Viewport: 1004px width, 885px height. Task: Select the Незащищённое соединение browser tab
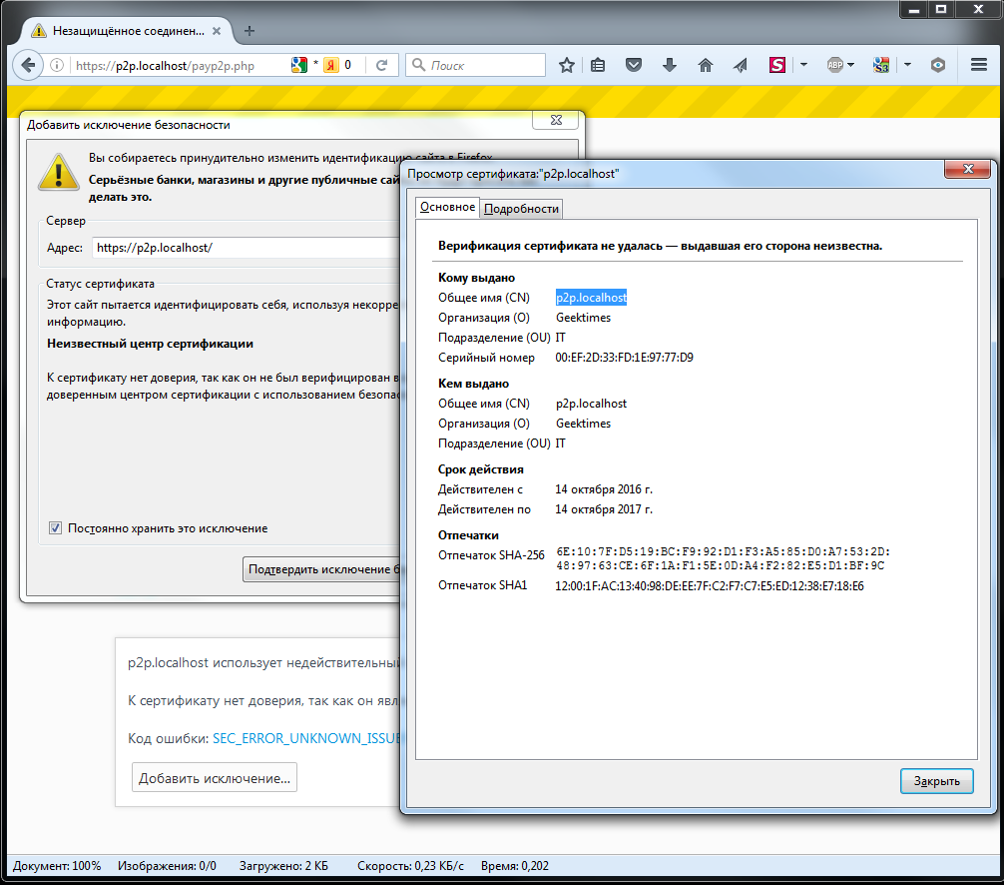pos(128,31)
